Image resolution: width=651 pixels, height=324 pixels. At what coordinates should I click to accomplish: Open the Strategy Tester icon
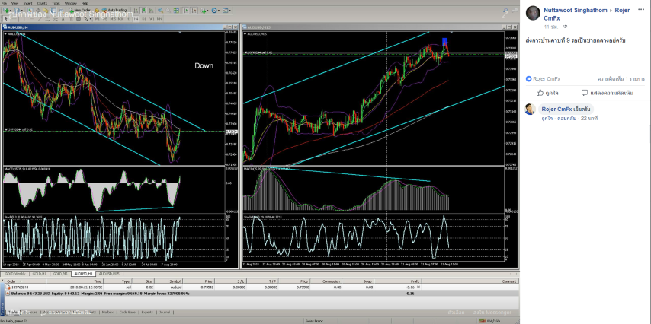coord(61,11)
